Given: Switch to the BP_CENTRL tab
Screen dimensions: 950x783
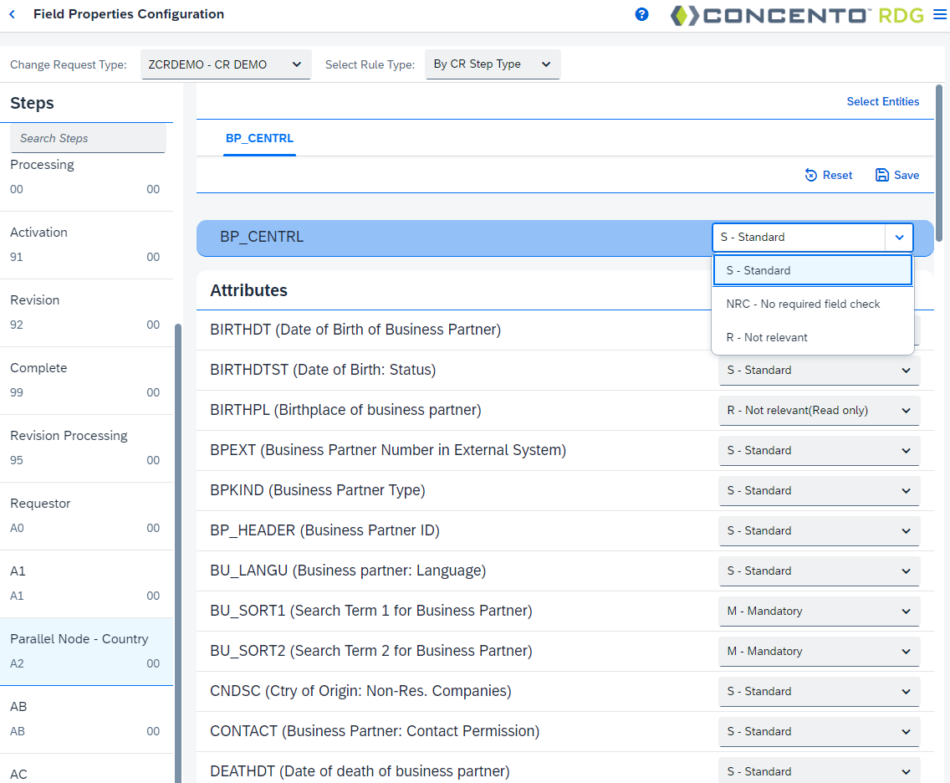Looking at the screenshot, I should coord(259,139).
